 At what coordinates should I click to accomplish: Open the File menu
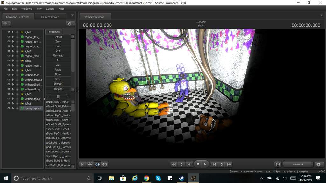[x=6, y=9]
